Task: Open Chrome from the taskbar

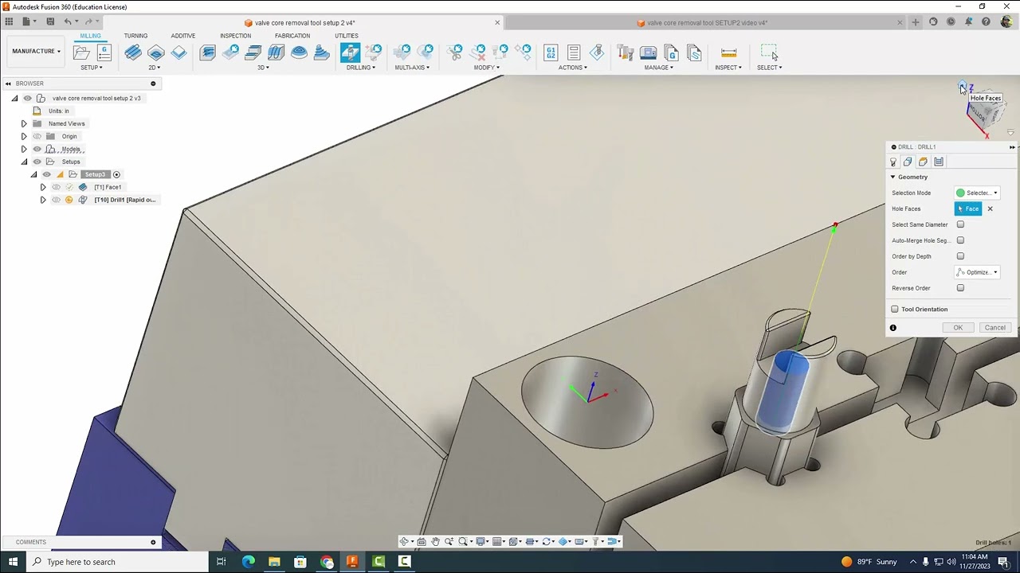Action: click(x=327, y=562)
